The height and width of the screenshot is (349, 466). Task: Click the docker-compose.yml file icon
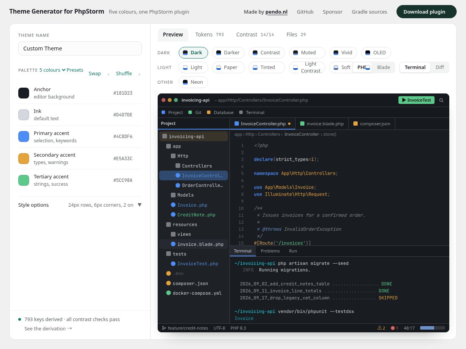coord(169,293)
